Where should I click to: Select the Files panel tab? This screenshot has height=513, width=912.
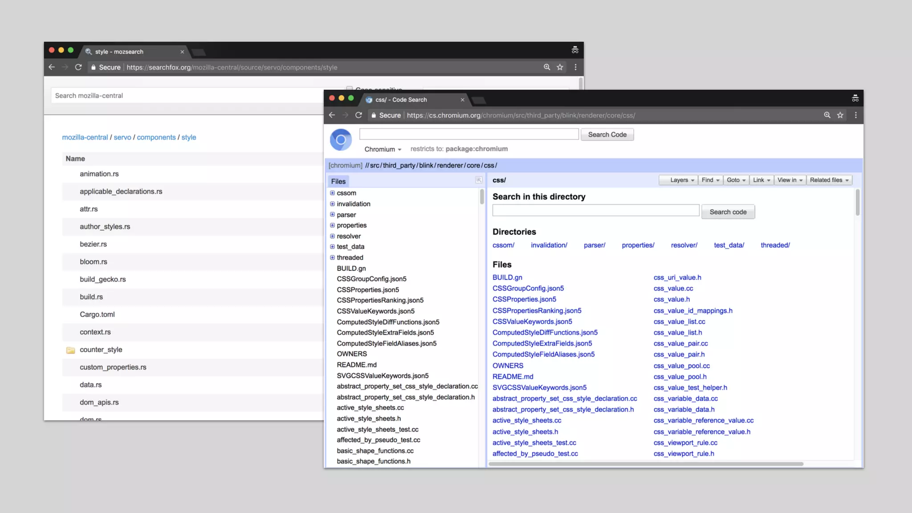338,181
